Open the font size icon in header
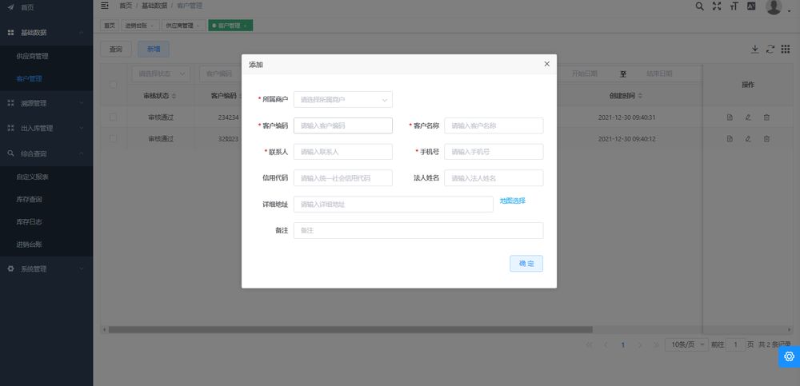 [734, 6]
